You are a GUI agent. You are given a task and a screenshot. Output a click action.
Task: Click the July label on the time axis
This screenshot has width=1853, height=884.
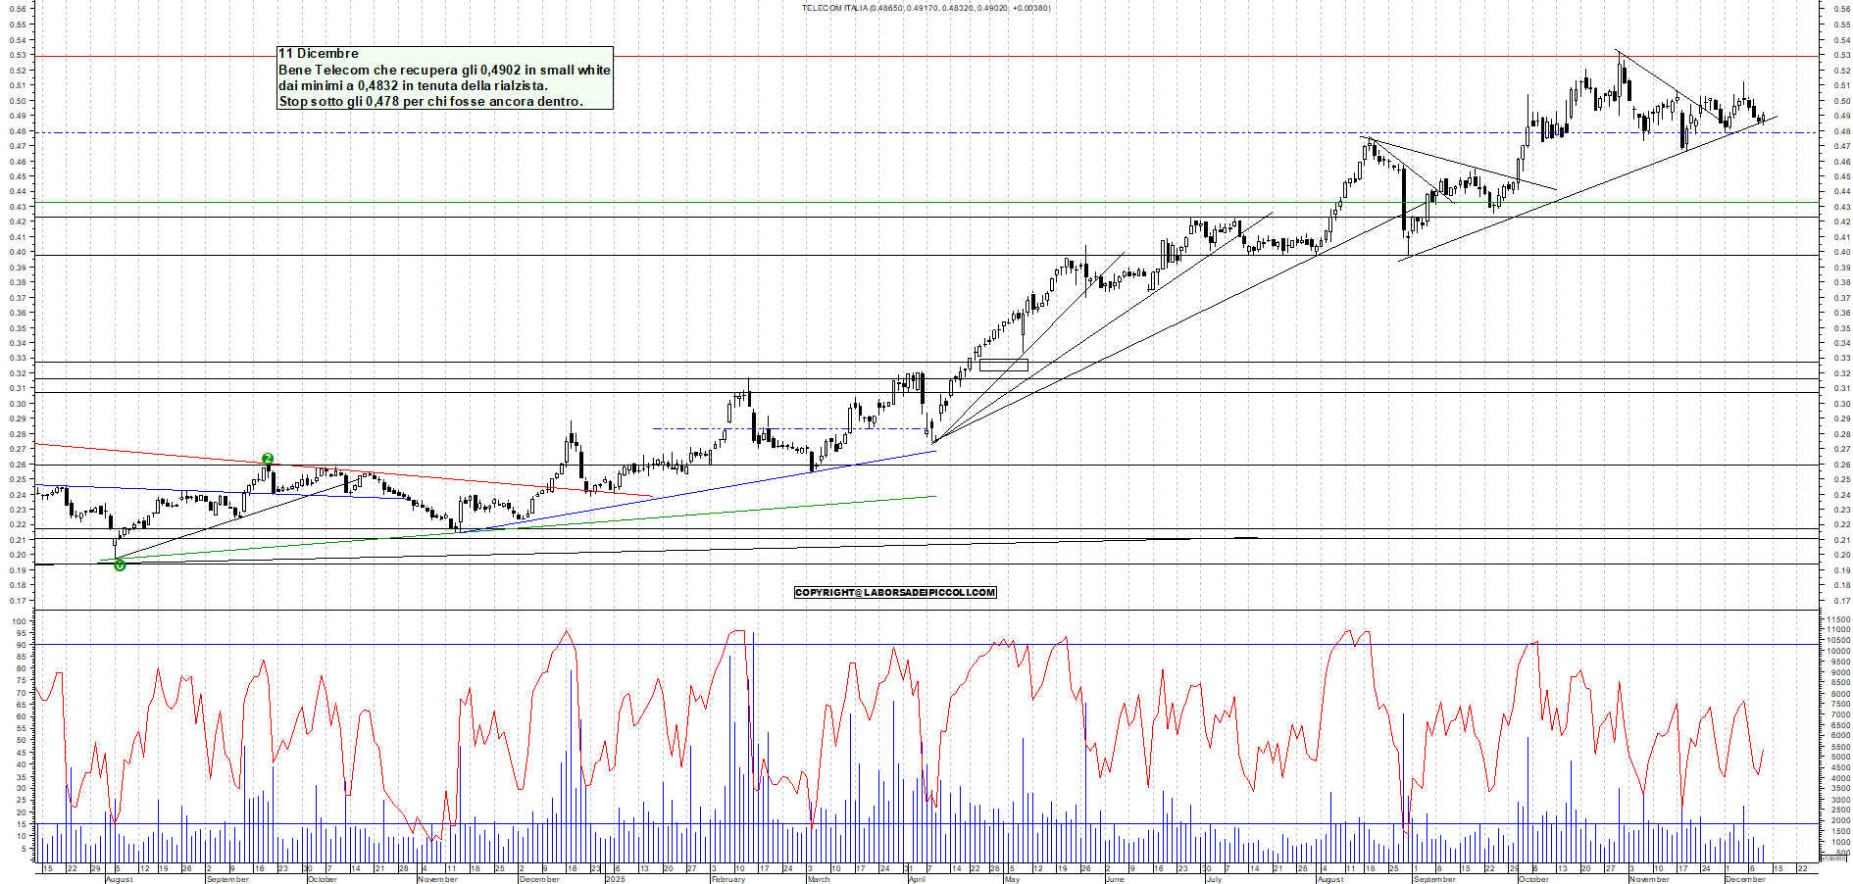coord(1214,879)
